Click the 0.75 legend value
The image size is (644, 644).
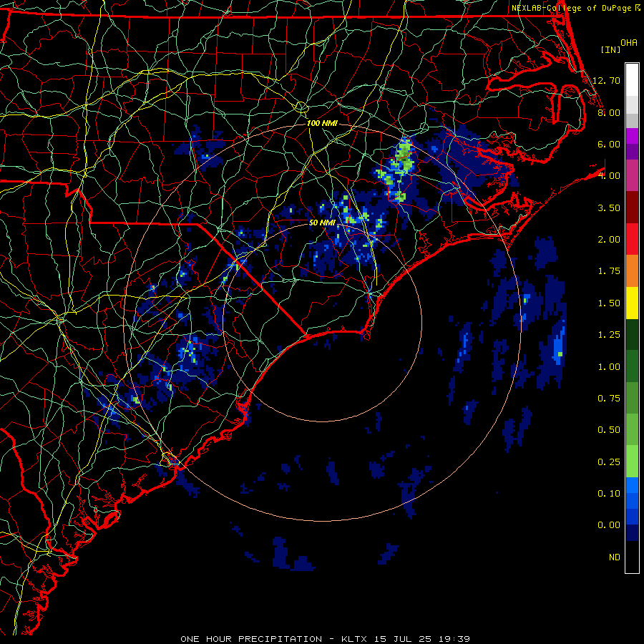click(x=609, y=399)
